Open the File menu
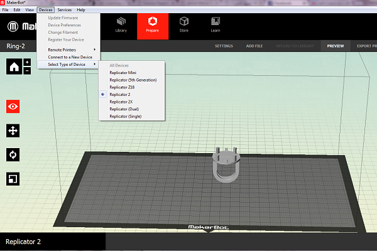 (5, 10)
